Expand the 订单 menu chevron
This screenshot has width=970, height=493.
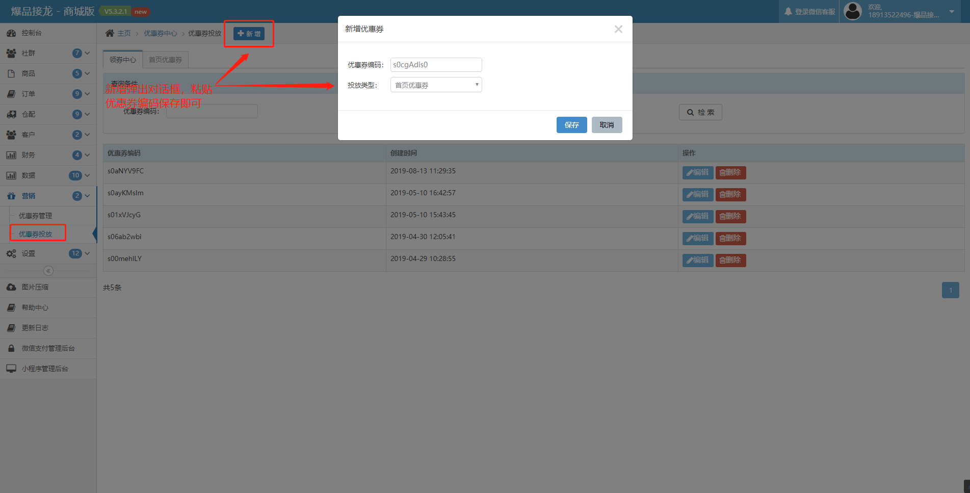(87, 94)
